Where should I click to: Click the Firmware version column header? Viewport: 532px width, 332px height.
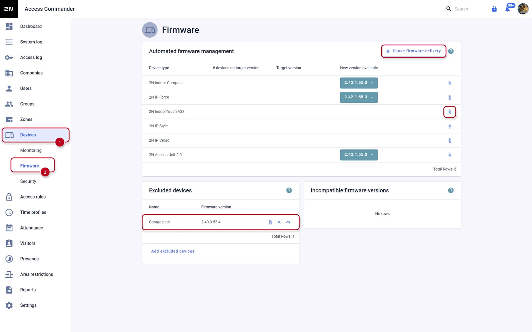(x=216, y=207)
